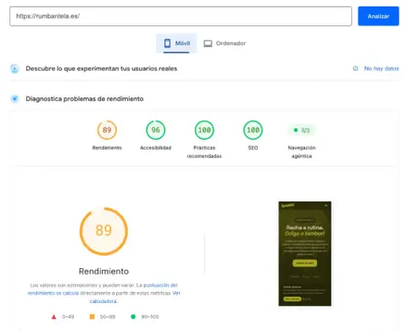Viewport: 407px width, 330px height.
Task: Click the 90–100 range legend text
Action: 150,316
